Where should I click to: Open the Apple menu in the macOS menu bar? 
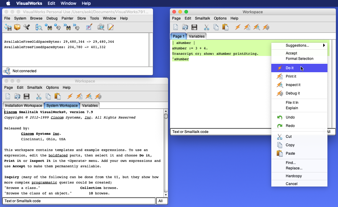pyautogui.click(x=8, y=3)
